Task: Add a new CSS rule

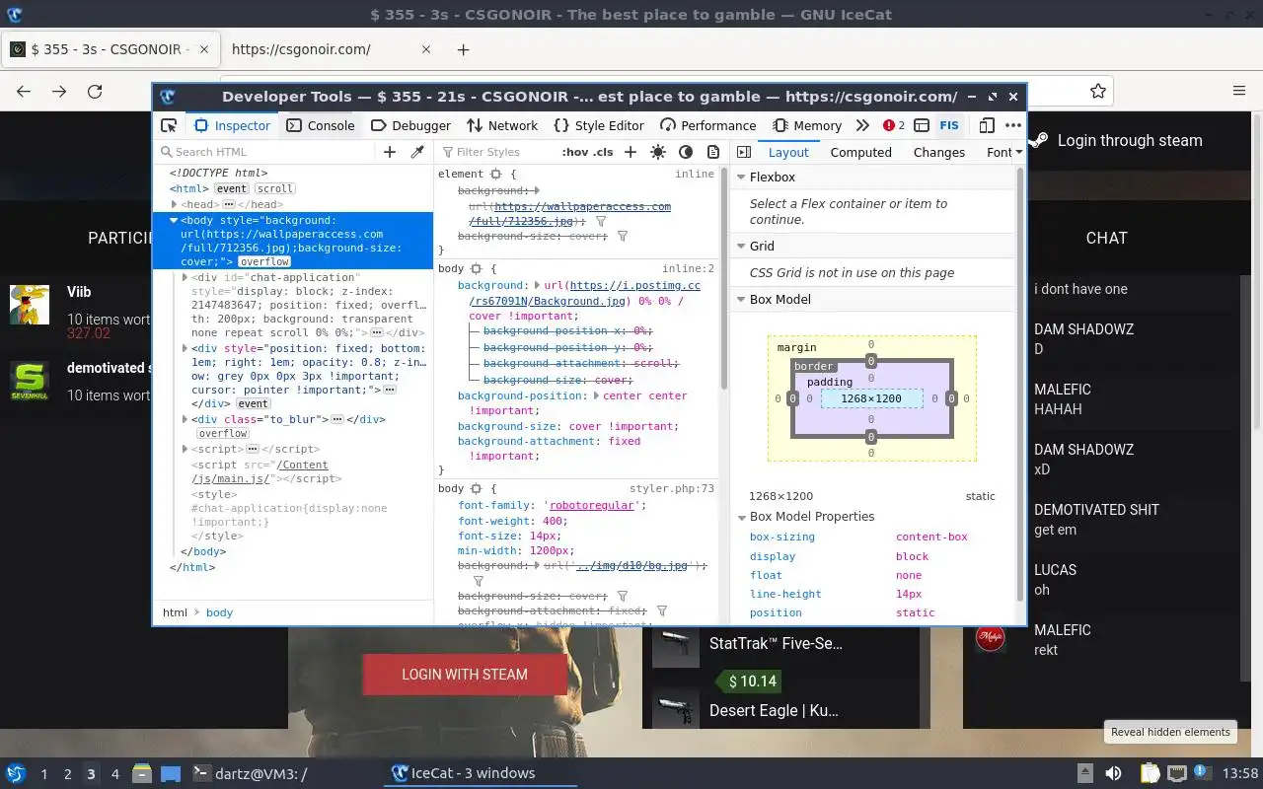Action: (631, 152)
